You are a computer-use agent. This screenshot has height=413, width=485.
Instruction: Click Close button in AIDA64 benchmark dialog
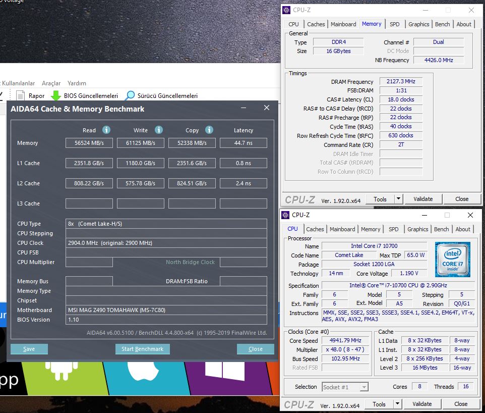point(256,349)
